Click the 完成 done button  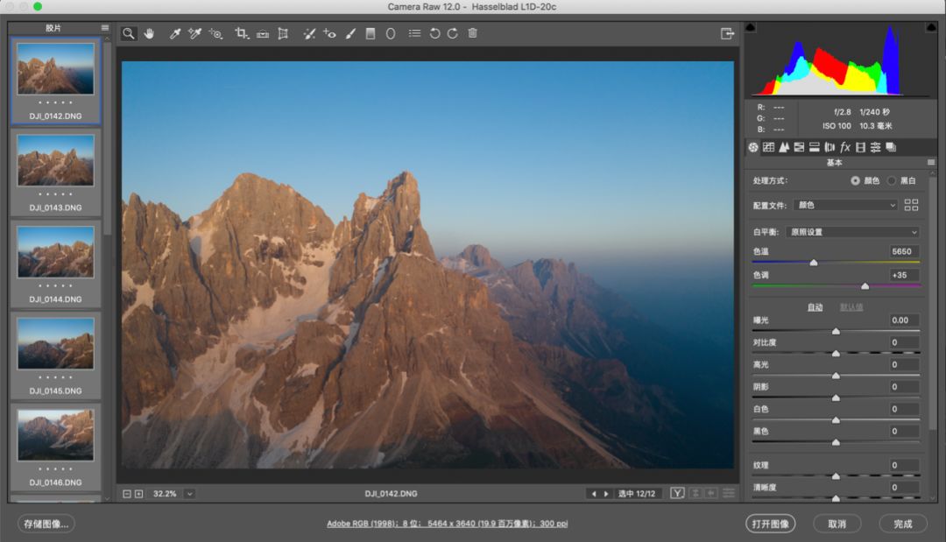coord(902,524)
